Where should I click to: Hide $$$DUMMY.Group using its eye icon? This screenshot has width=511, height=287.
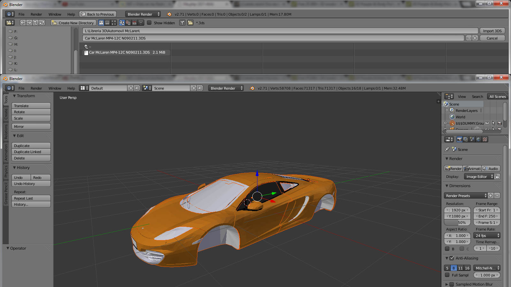tap(487, 123)
